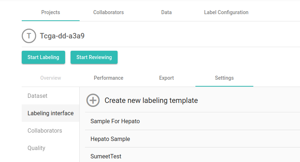Switch to the Export sub-tab
Screen dimensions: 300x162
pyautogui.click(x=166, y=78)
